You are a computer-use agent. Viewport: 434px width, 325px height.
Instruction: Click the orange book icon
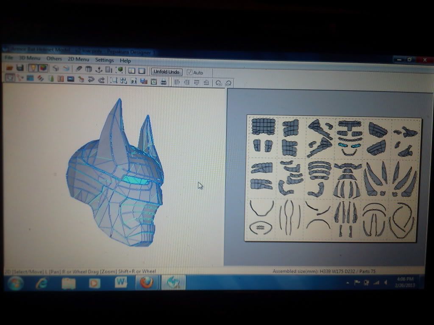point(61,79)
